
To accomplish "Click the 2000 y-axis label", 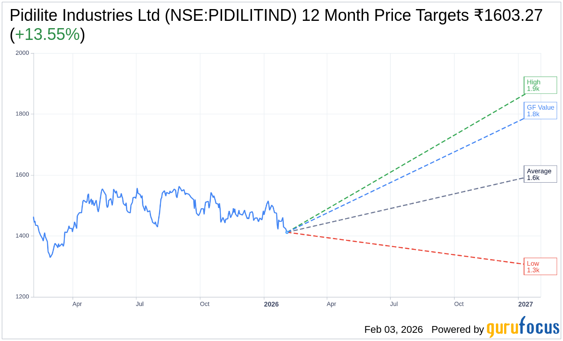I will tap(22, 53).
